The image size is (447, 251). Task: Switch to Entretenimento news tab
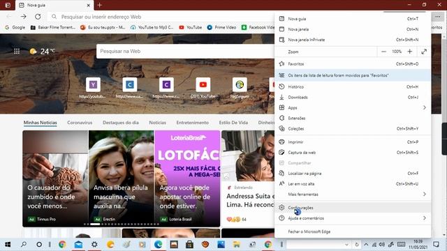[x=193, y=123]
